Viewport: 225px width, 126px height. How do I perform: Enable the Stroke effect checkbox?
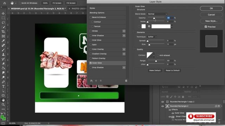pos(91,31)
